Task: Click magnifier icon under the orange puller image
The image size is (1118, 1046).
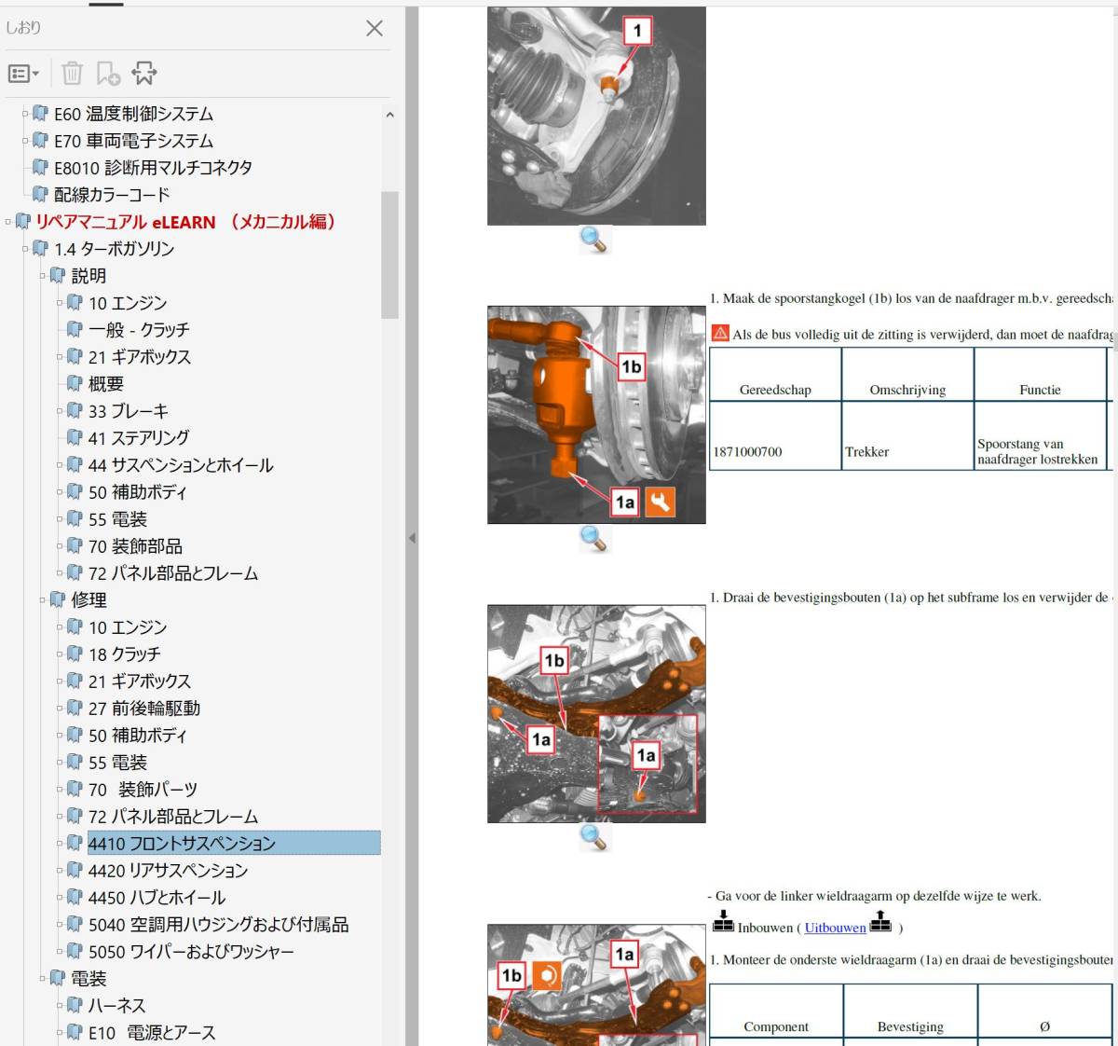Action: (x=593, y=539)
